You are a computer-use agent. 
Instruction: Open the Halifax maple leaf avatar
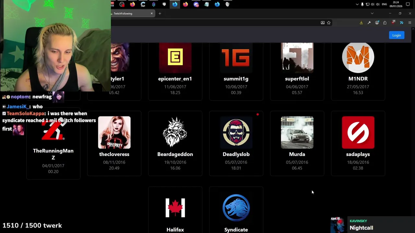pyautogui.click(x=175, y=208)
